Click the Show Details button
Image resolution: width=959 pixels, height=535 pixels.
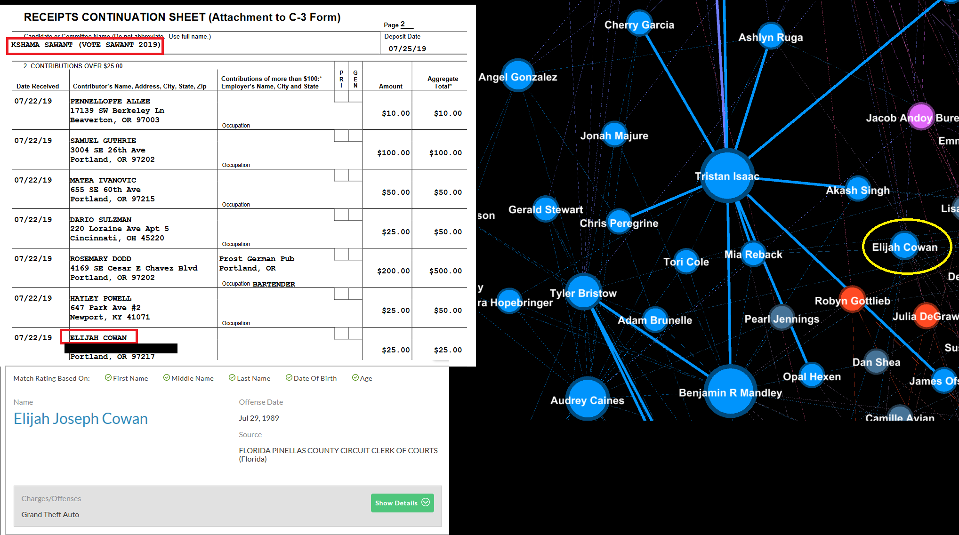(x=402, y=503)
